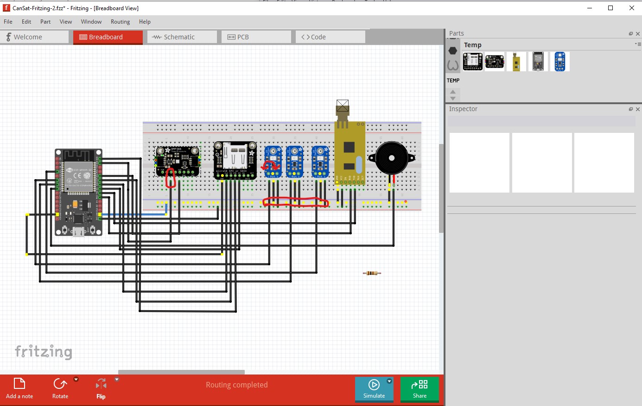Click the Add a note tool

[x=19, y=388]
